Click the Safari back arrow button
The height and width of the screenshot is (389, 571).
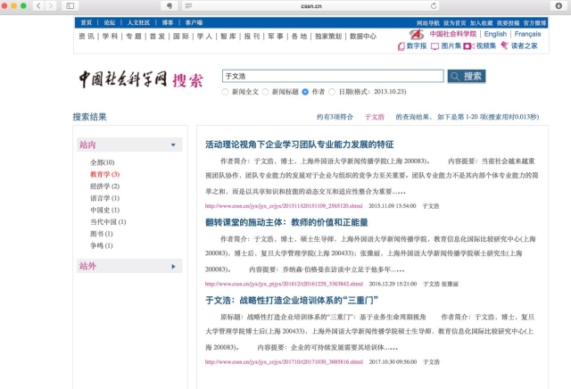[39, 6]
